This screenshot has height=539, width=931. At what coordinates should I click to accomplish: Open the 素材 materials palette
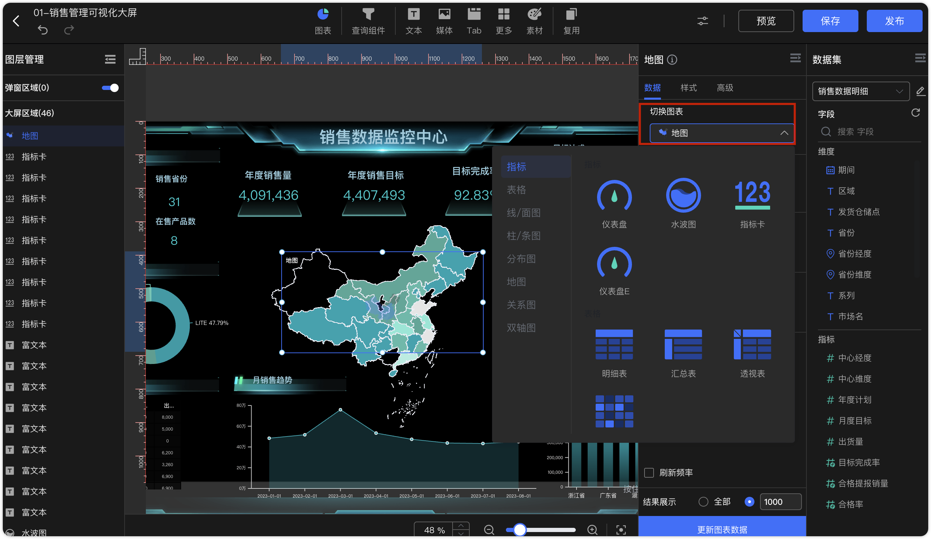point(534,21)
